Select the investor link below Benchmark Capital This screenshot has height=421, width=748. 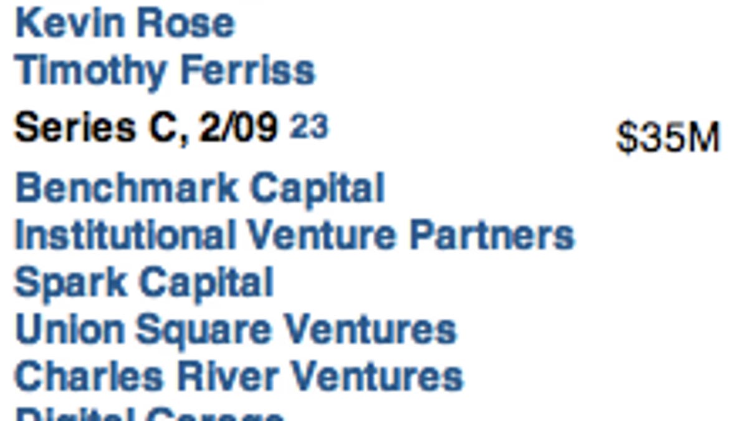[294, 235]
